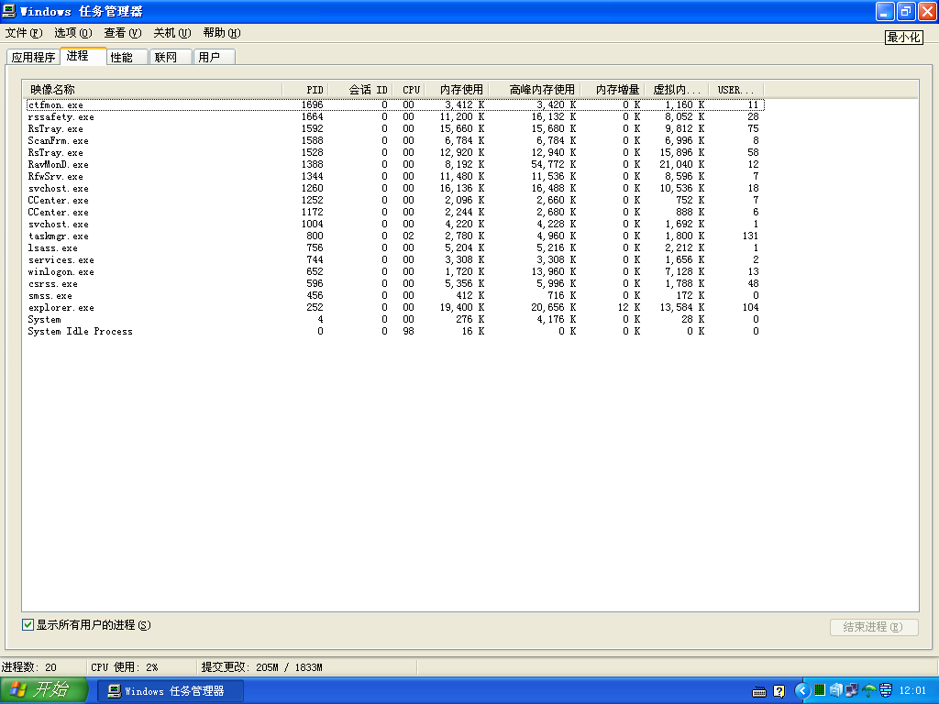The height and width of the screenshot is (704, 939).
Task: Sort by the 内存使用 column header
Action: click(x=457, y=90)
